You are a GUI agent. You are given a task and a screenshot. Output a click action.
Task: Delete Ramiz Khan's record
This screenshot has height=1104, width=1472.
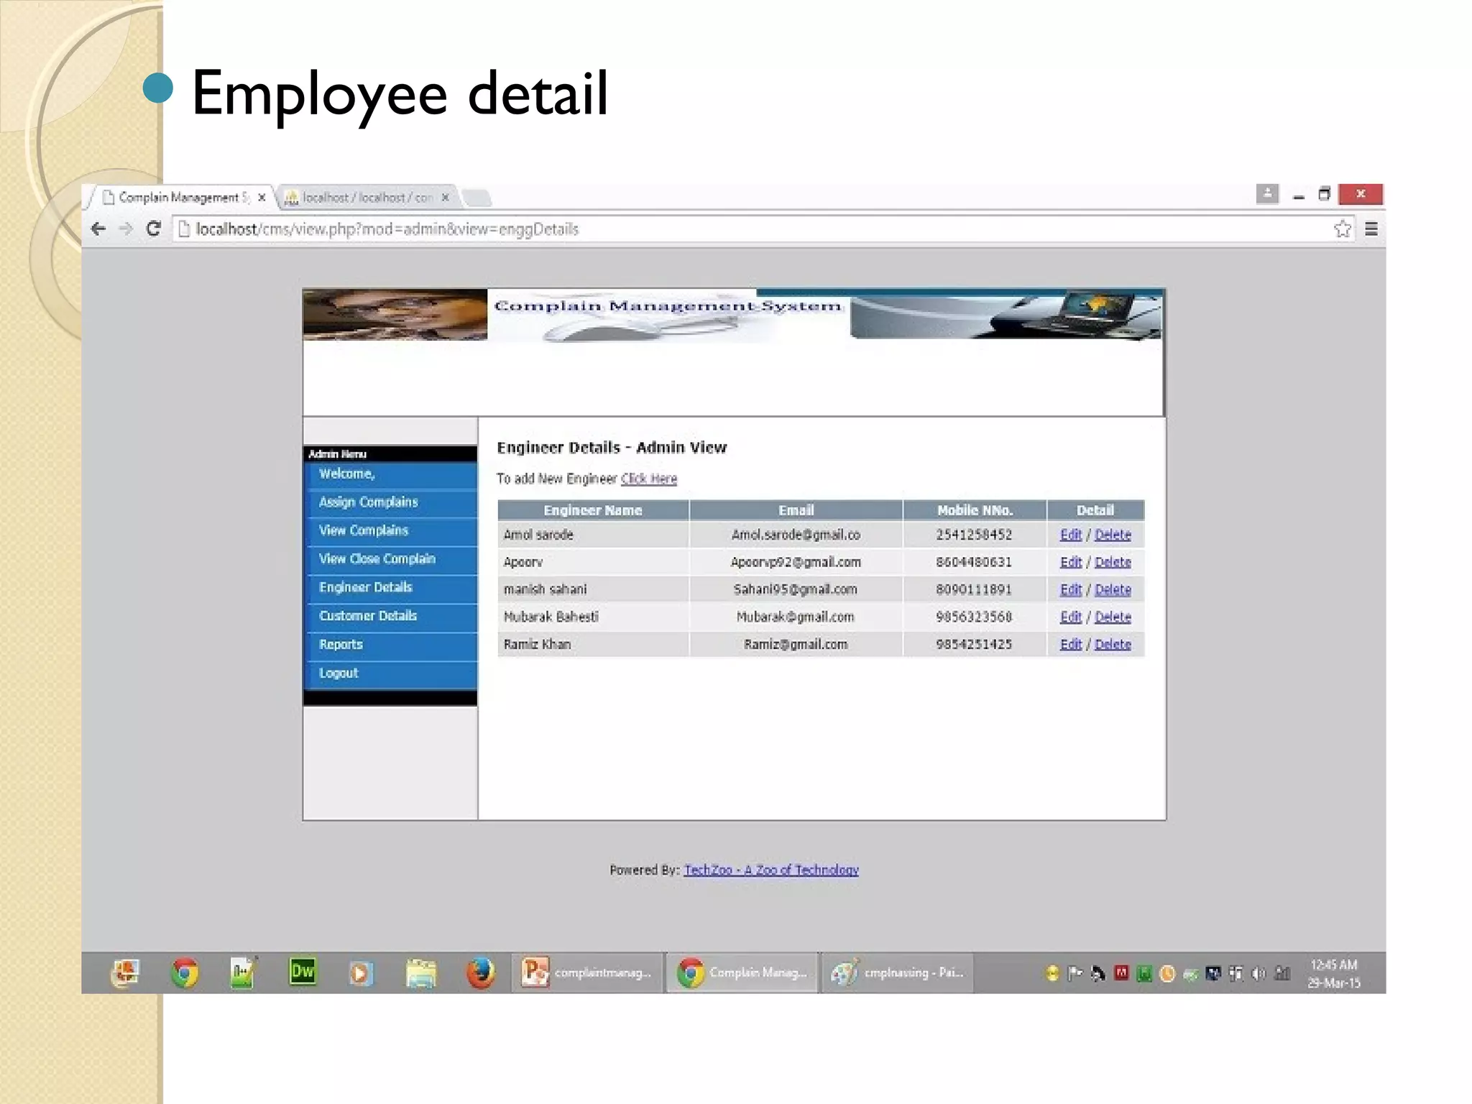(1113, 645)
